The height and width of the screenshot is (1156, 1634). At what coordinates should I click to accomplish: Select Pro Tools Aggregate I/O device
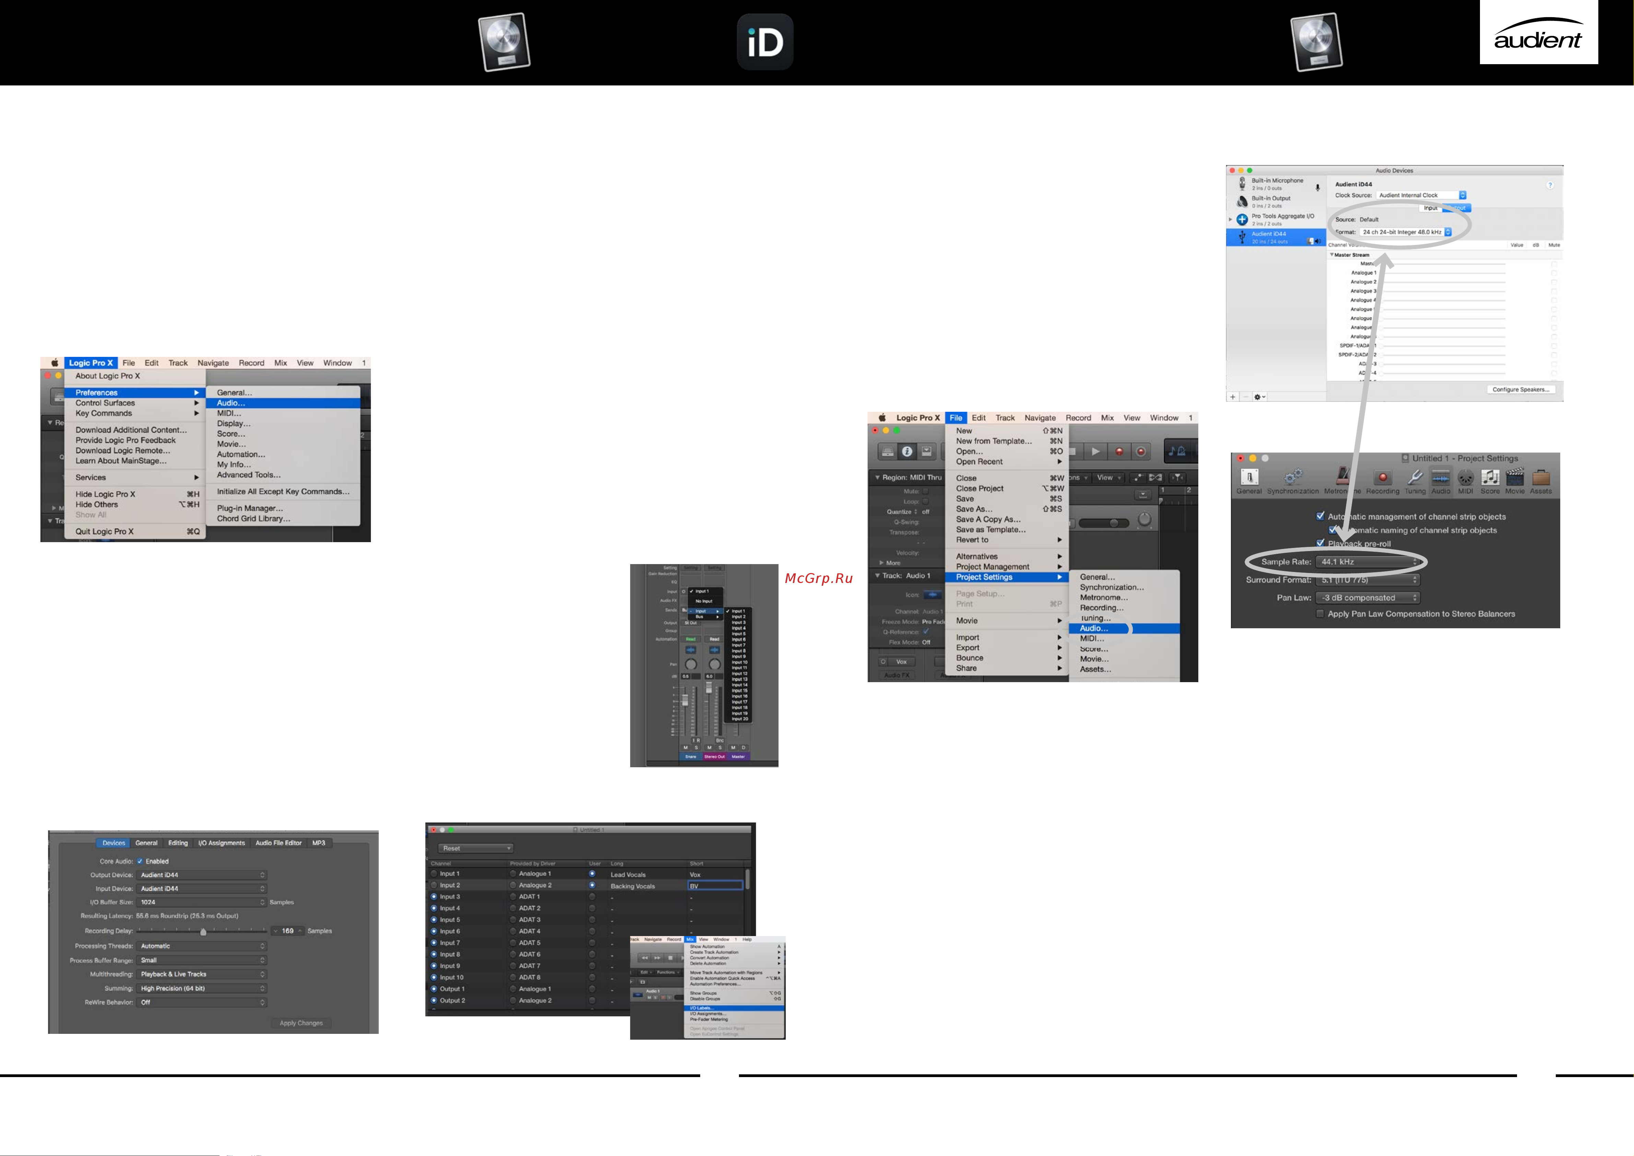point(1277,219)
